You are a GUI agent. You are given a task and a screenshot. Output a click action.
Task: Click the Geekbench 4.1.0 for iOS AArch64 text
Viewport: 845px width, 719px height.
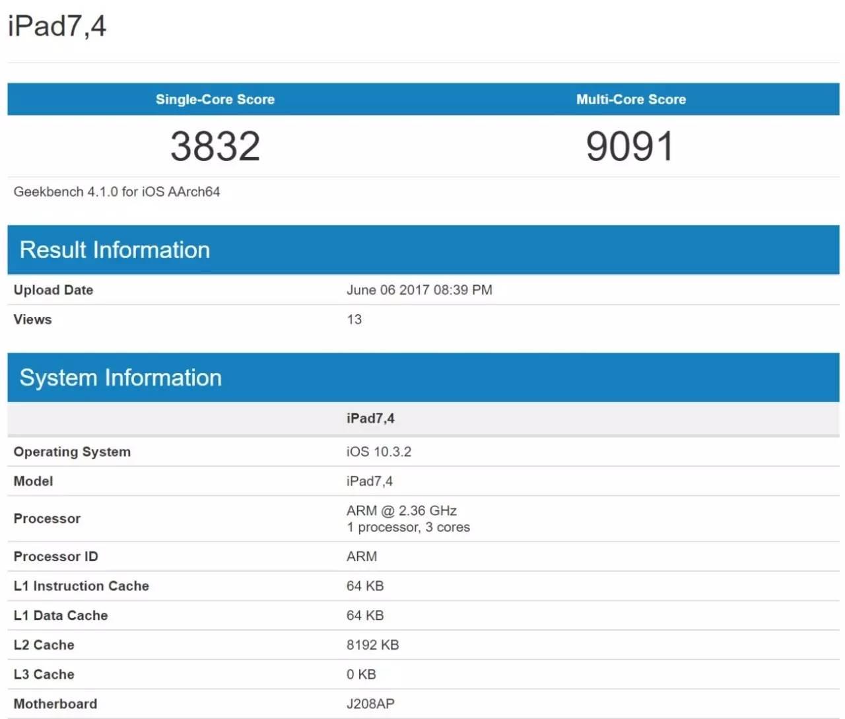[117, 191]
